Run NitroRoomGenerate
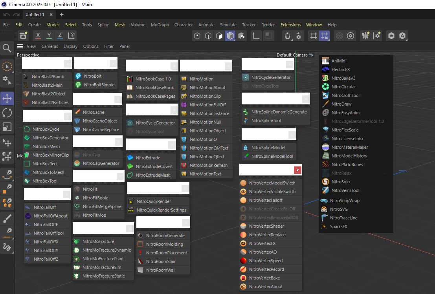Screen dimensions: 435x294 (x=163, y=236)
